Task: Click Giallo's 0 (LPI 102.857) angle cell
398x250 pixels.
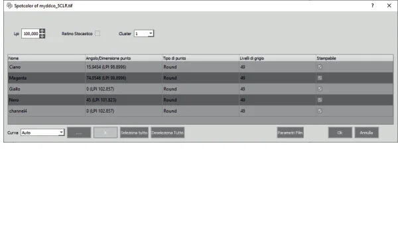Action: point(123,89)
